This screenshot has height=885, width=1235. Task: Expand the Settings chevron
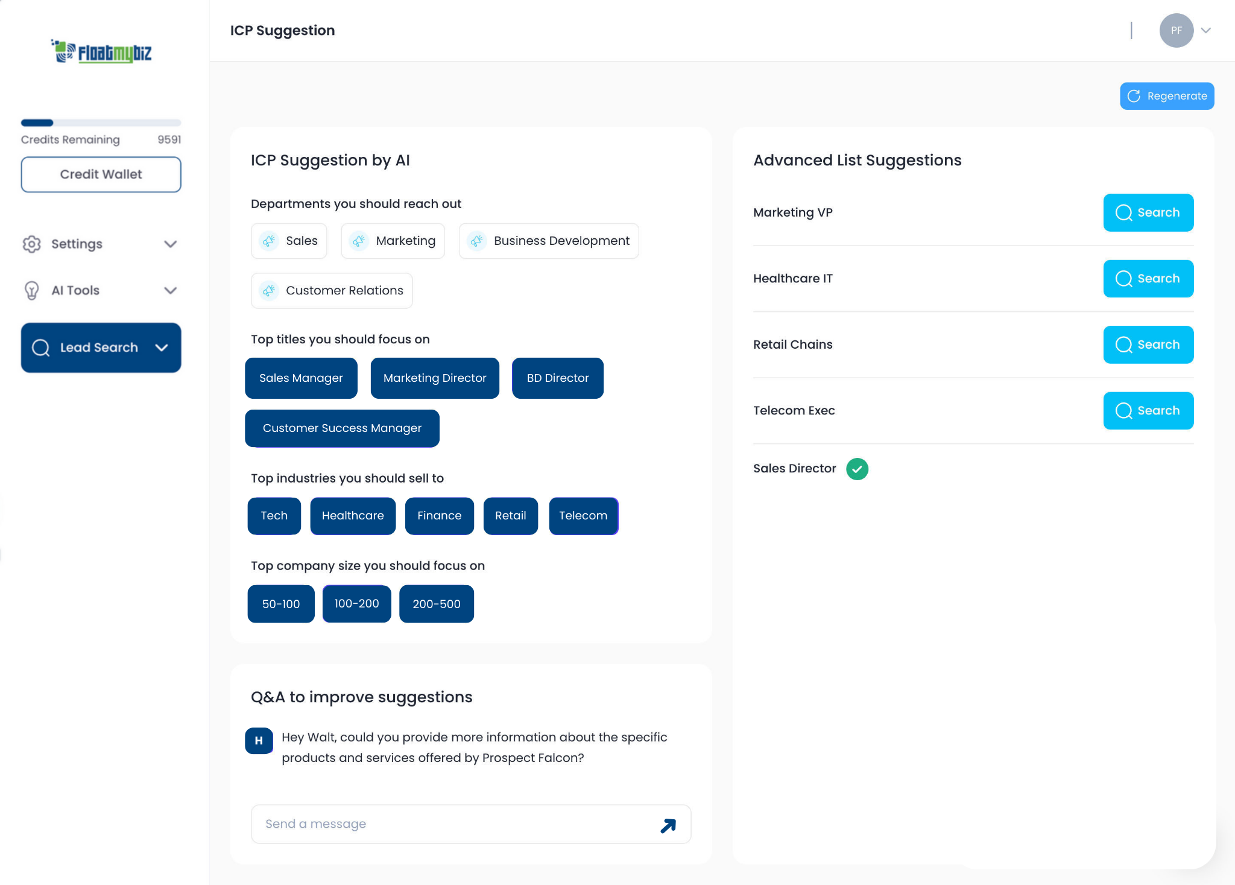pyautogui.click(x=171, y=244)
